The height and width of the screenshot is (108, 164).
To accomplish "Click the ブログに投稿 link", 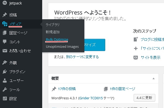I will pos(152,39).
